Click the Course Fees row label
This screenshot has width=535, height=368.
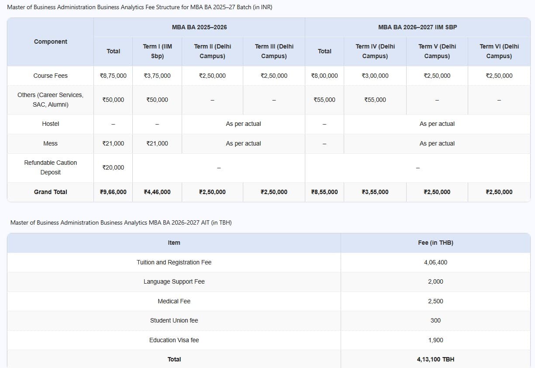point(51,76)
